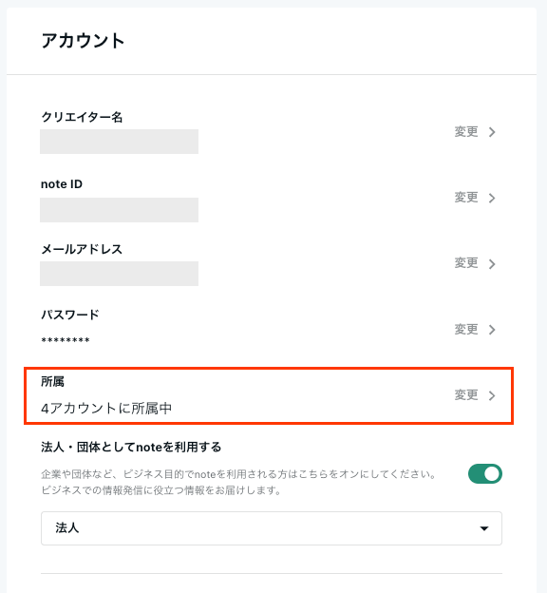Open 変更 for クリエイター名
Image resolution: width=547 pixels, height=593 pixels.
pos(466,131)
